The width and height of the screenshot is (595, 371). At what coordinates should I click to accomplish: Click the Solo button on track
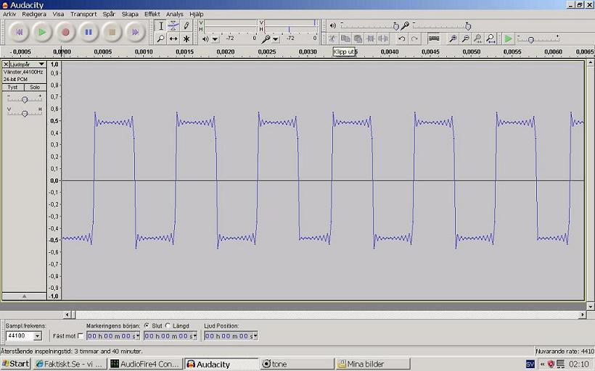click(34, 87)
